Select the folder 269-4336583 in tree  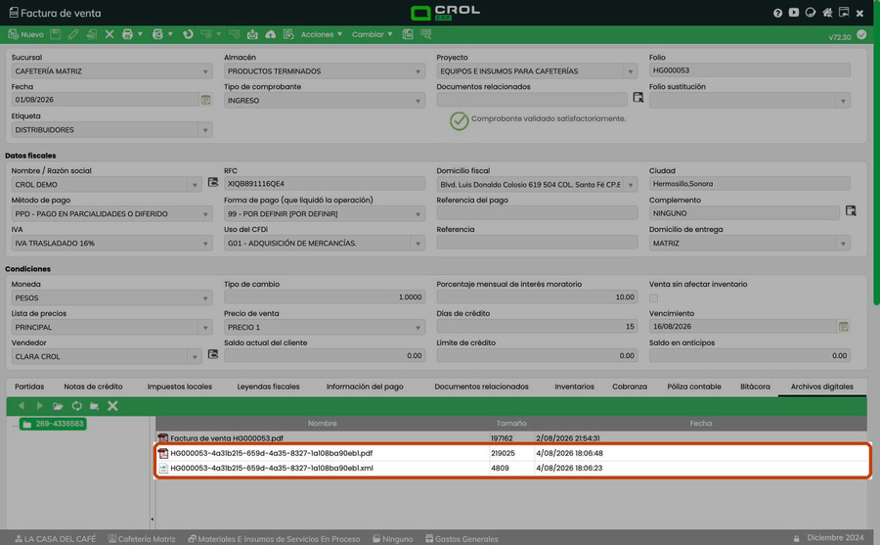53,424
